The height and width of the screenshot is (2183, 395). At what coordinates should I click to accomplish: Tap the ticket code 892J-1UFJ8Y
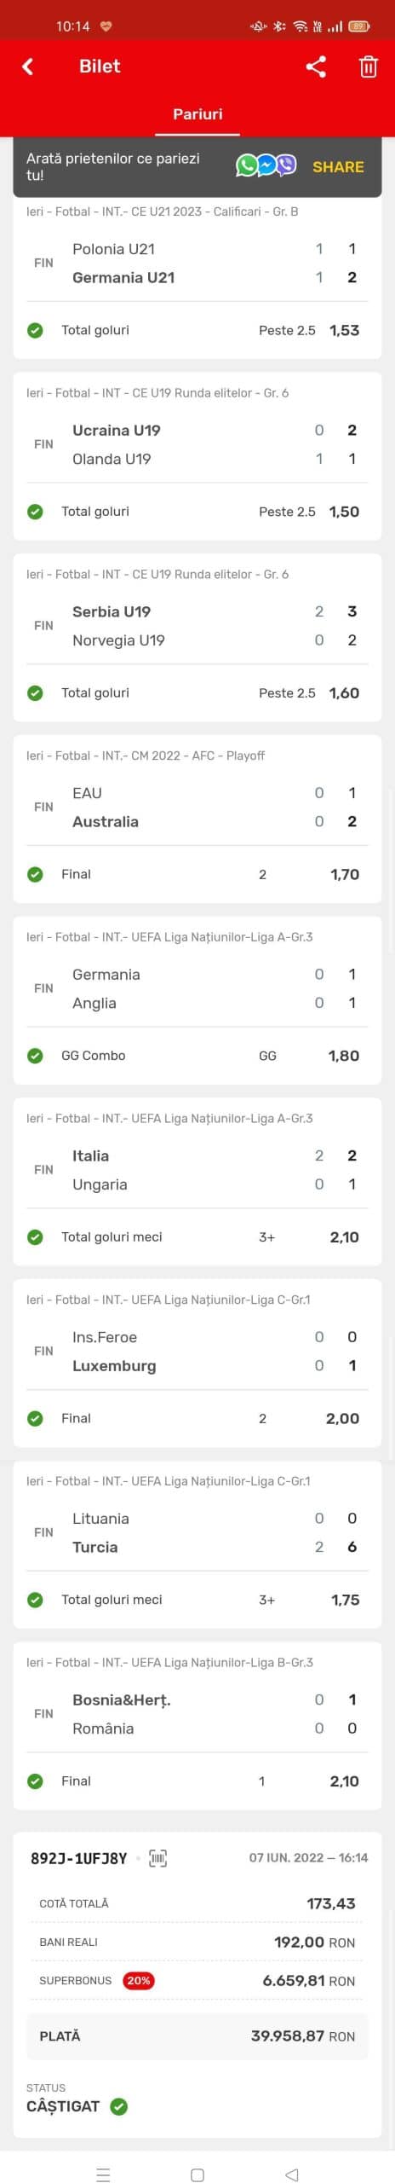pyautogui.click(x=78, y=1858)
